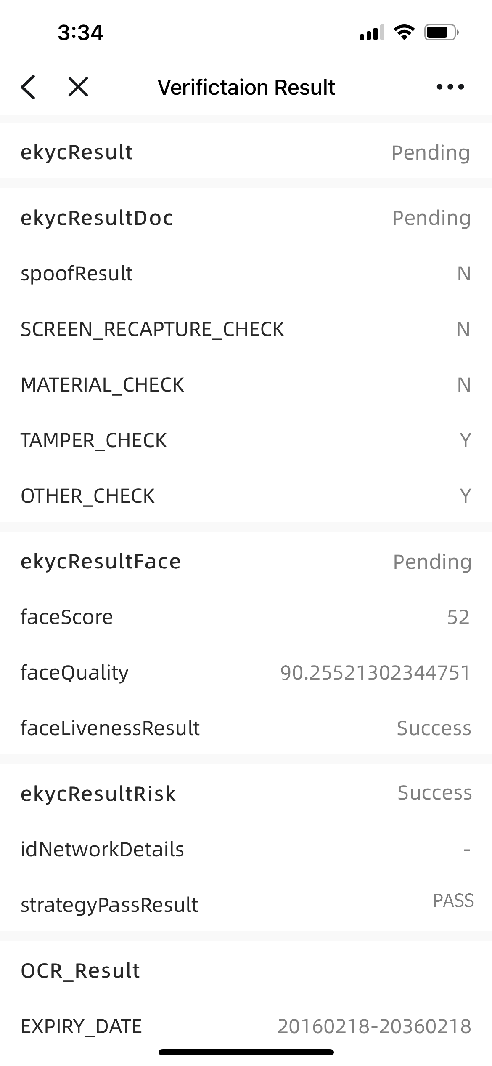Tap the home indicator bar
492x1066 pixels.
click(246, 1052)
